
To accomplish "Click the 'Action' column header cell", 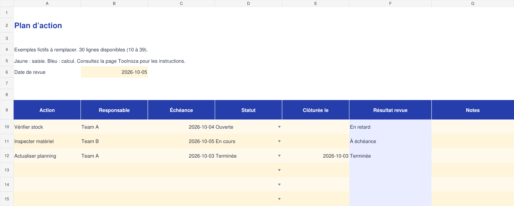I will point(47,110).
